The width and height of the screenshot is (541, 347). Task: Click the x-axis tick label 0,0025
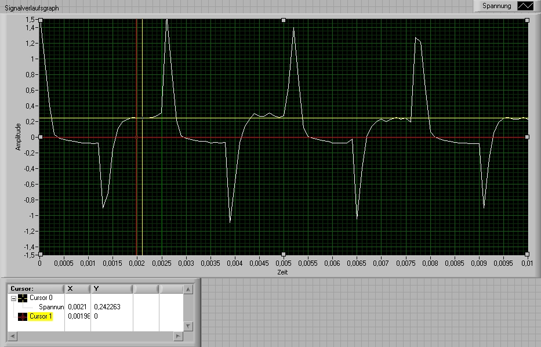pos(161,263)
